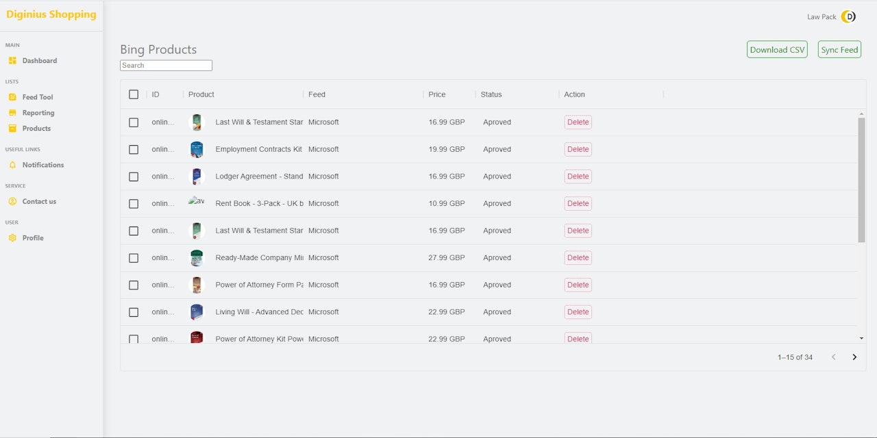Check the Employment Contracts Kit row checkbox
Screen dimensions: 877x438
click(x=134, y=149)
